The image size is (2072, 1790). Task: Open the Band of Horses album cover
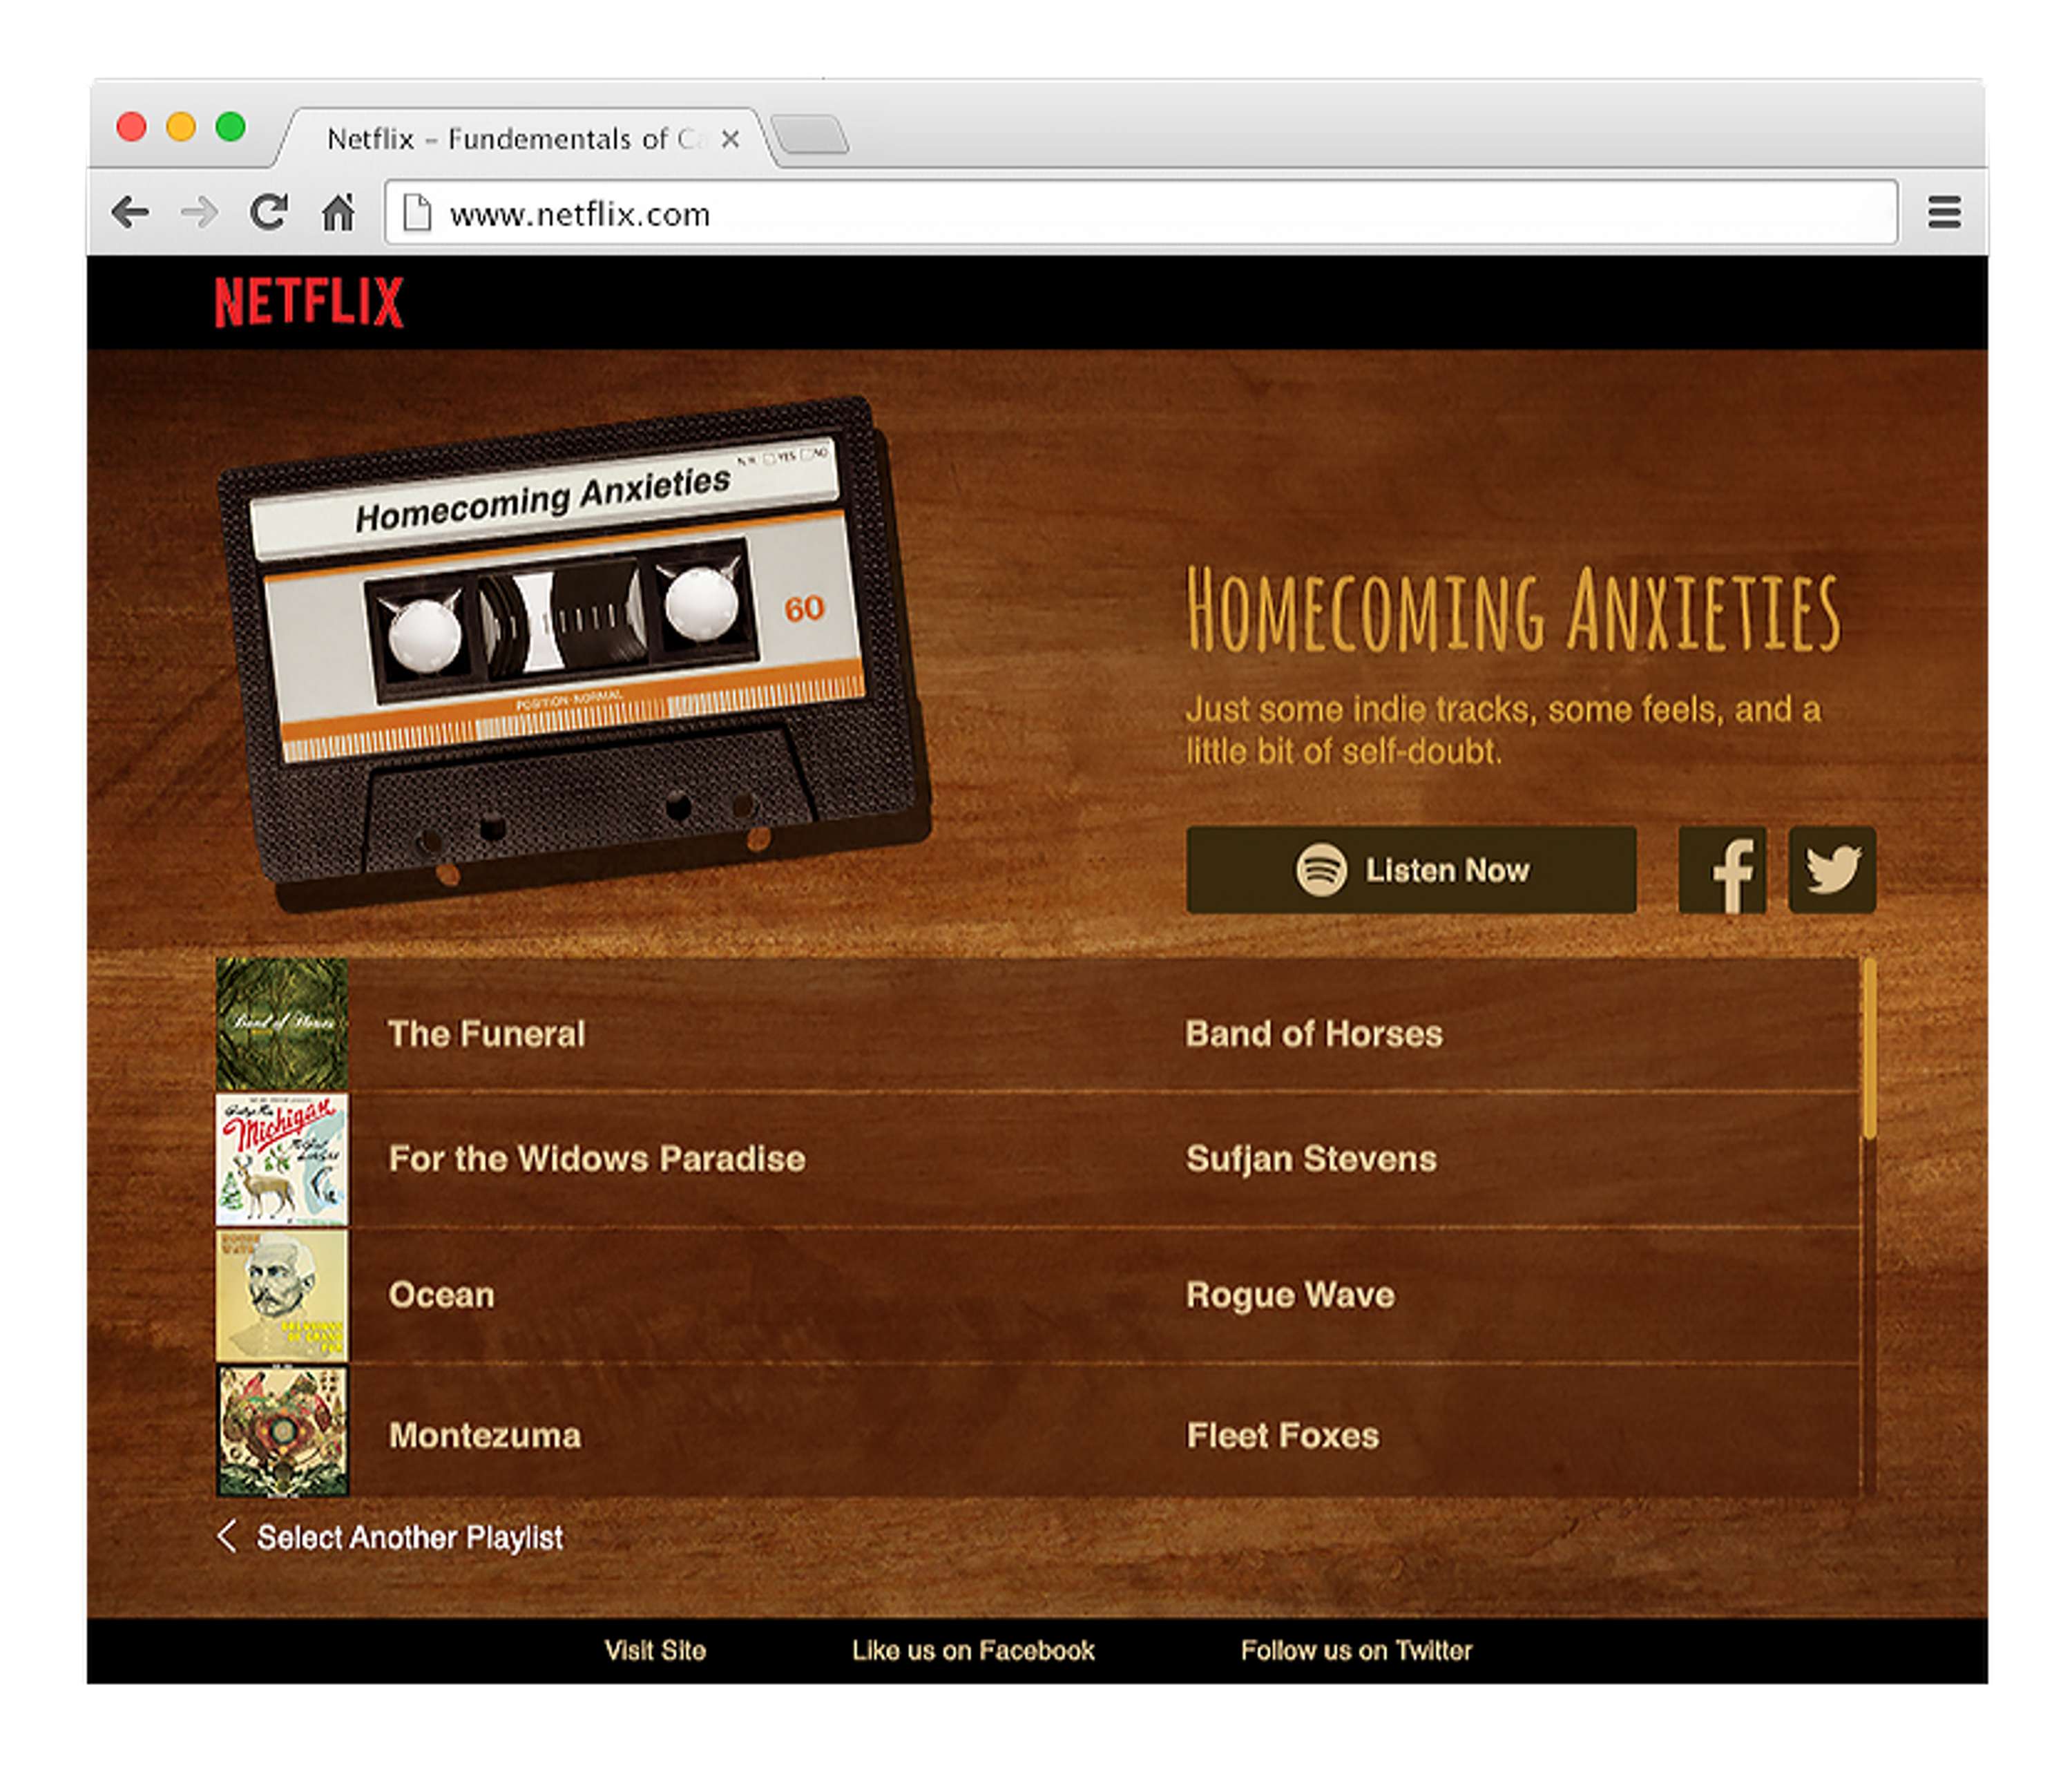point(282,1024)
